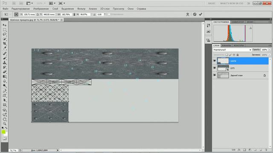Select the Hand tool
Viewport: 273px width, 153px height.
click(5, 119)
